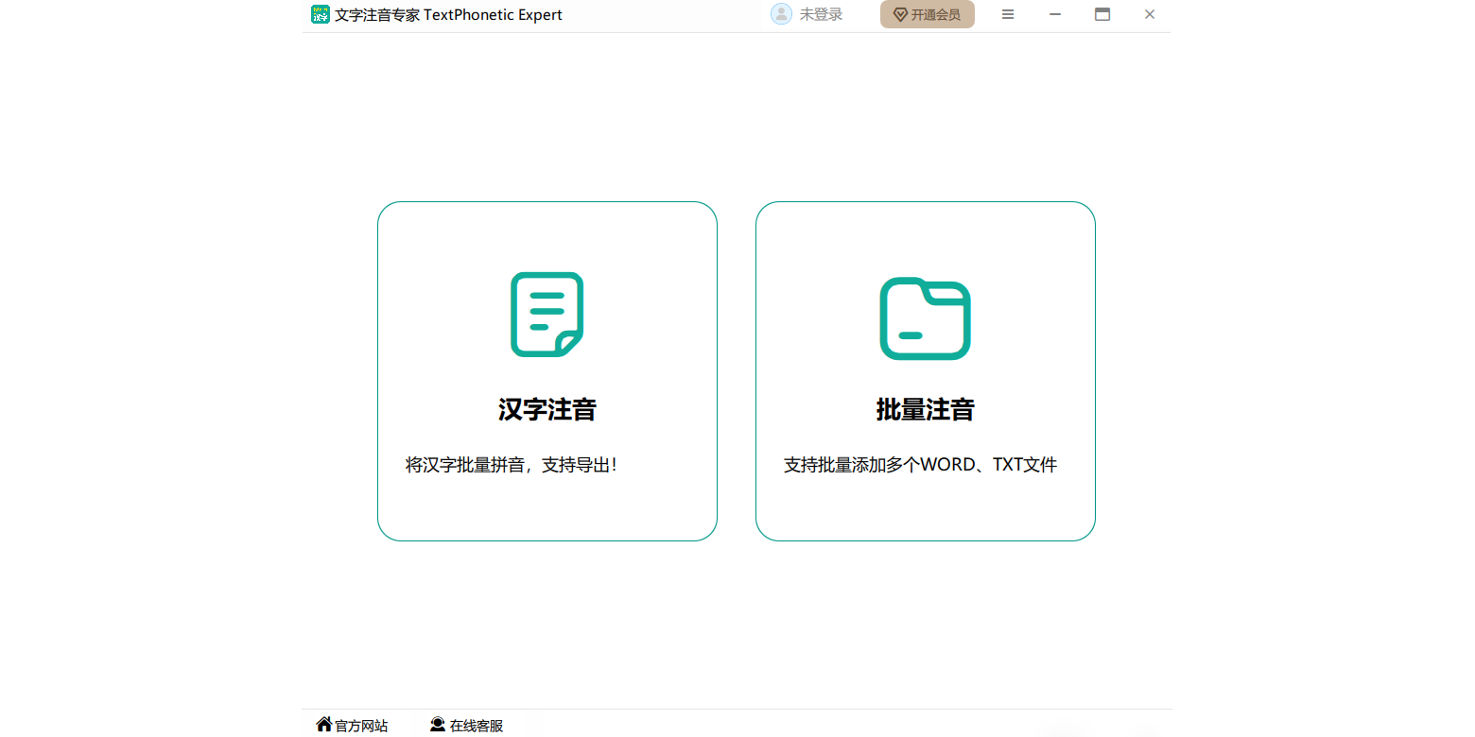The width and height of the screenshot is (1475, 737).
Task: Click the house icon beside 官方网站
Action: 323,725
